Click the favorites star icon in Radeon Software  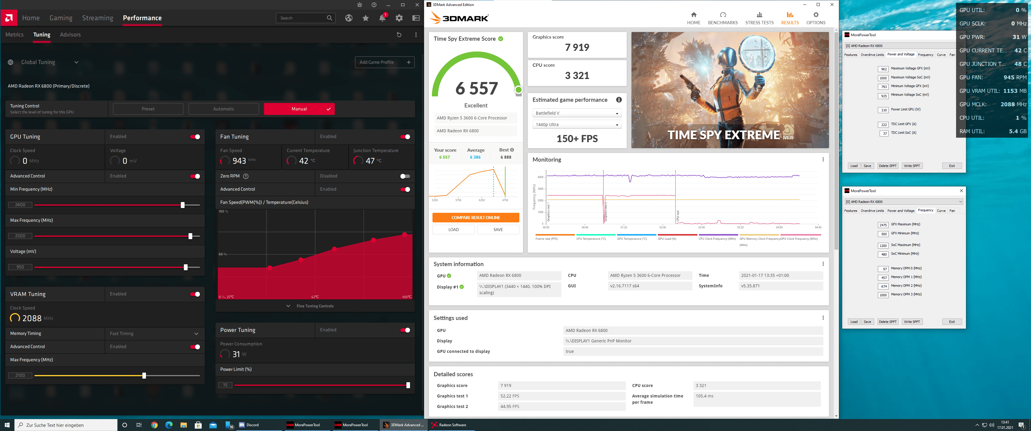click(x=366, y=18)
